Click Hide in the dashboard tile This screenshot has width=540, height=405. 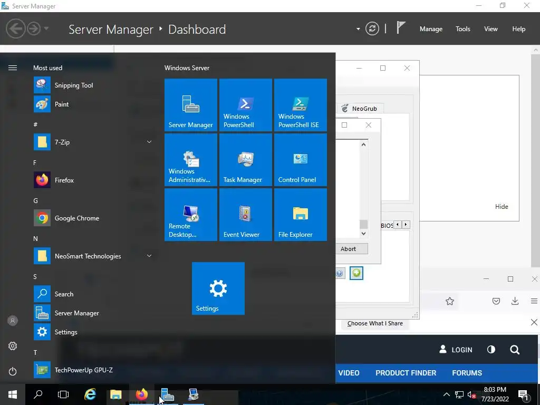point(502,207)
